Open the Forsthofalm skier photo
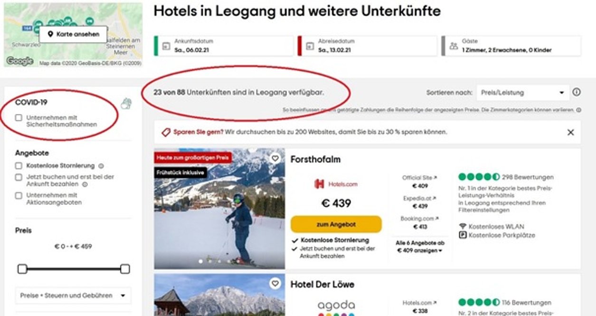 [x=219, y=209]
